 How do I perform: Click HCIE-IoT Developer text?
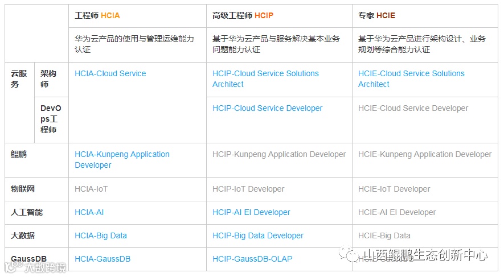(394, 189)
